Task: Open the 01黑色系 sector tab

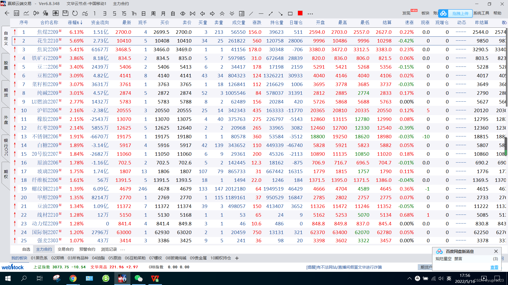Action: click(x=39, y=258)
